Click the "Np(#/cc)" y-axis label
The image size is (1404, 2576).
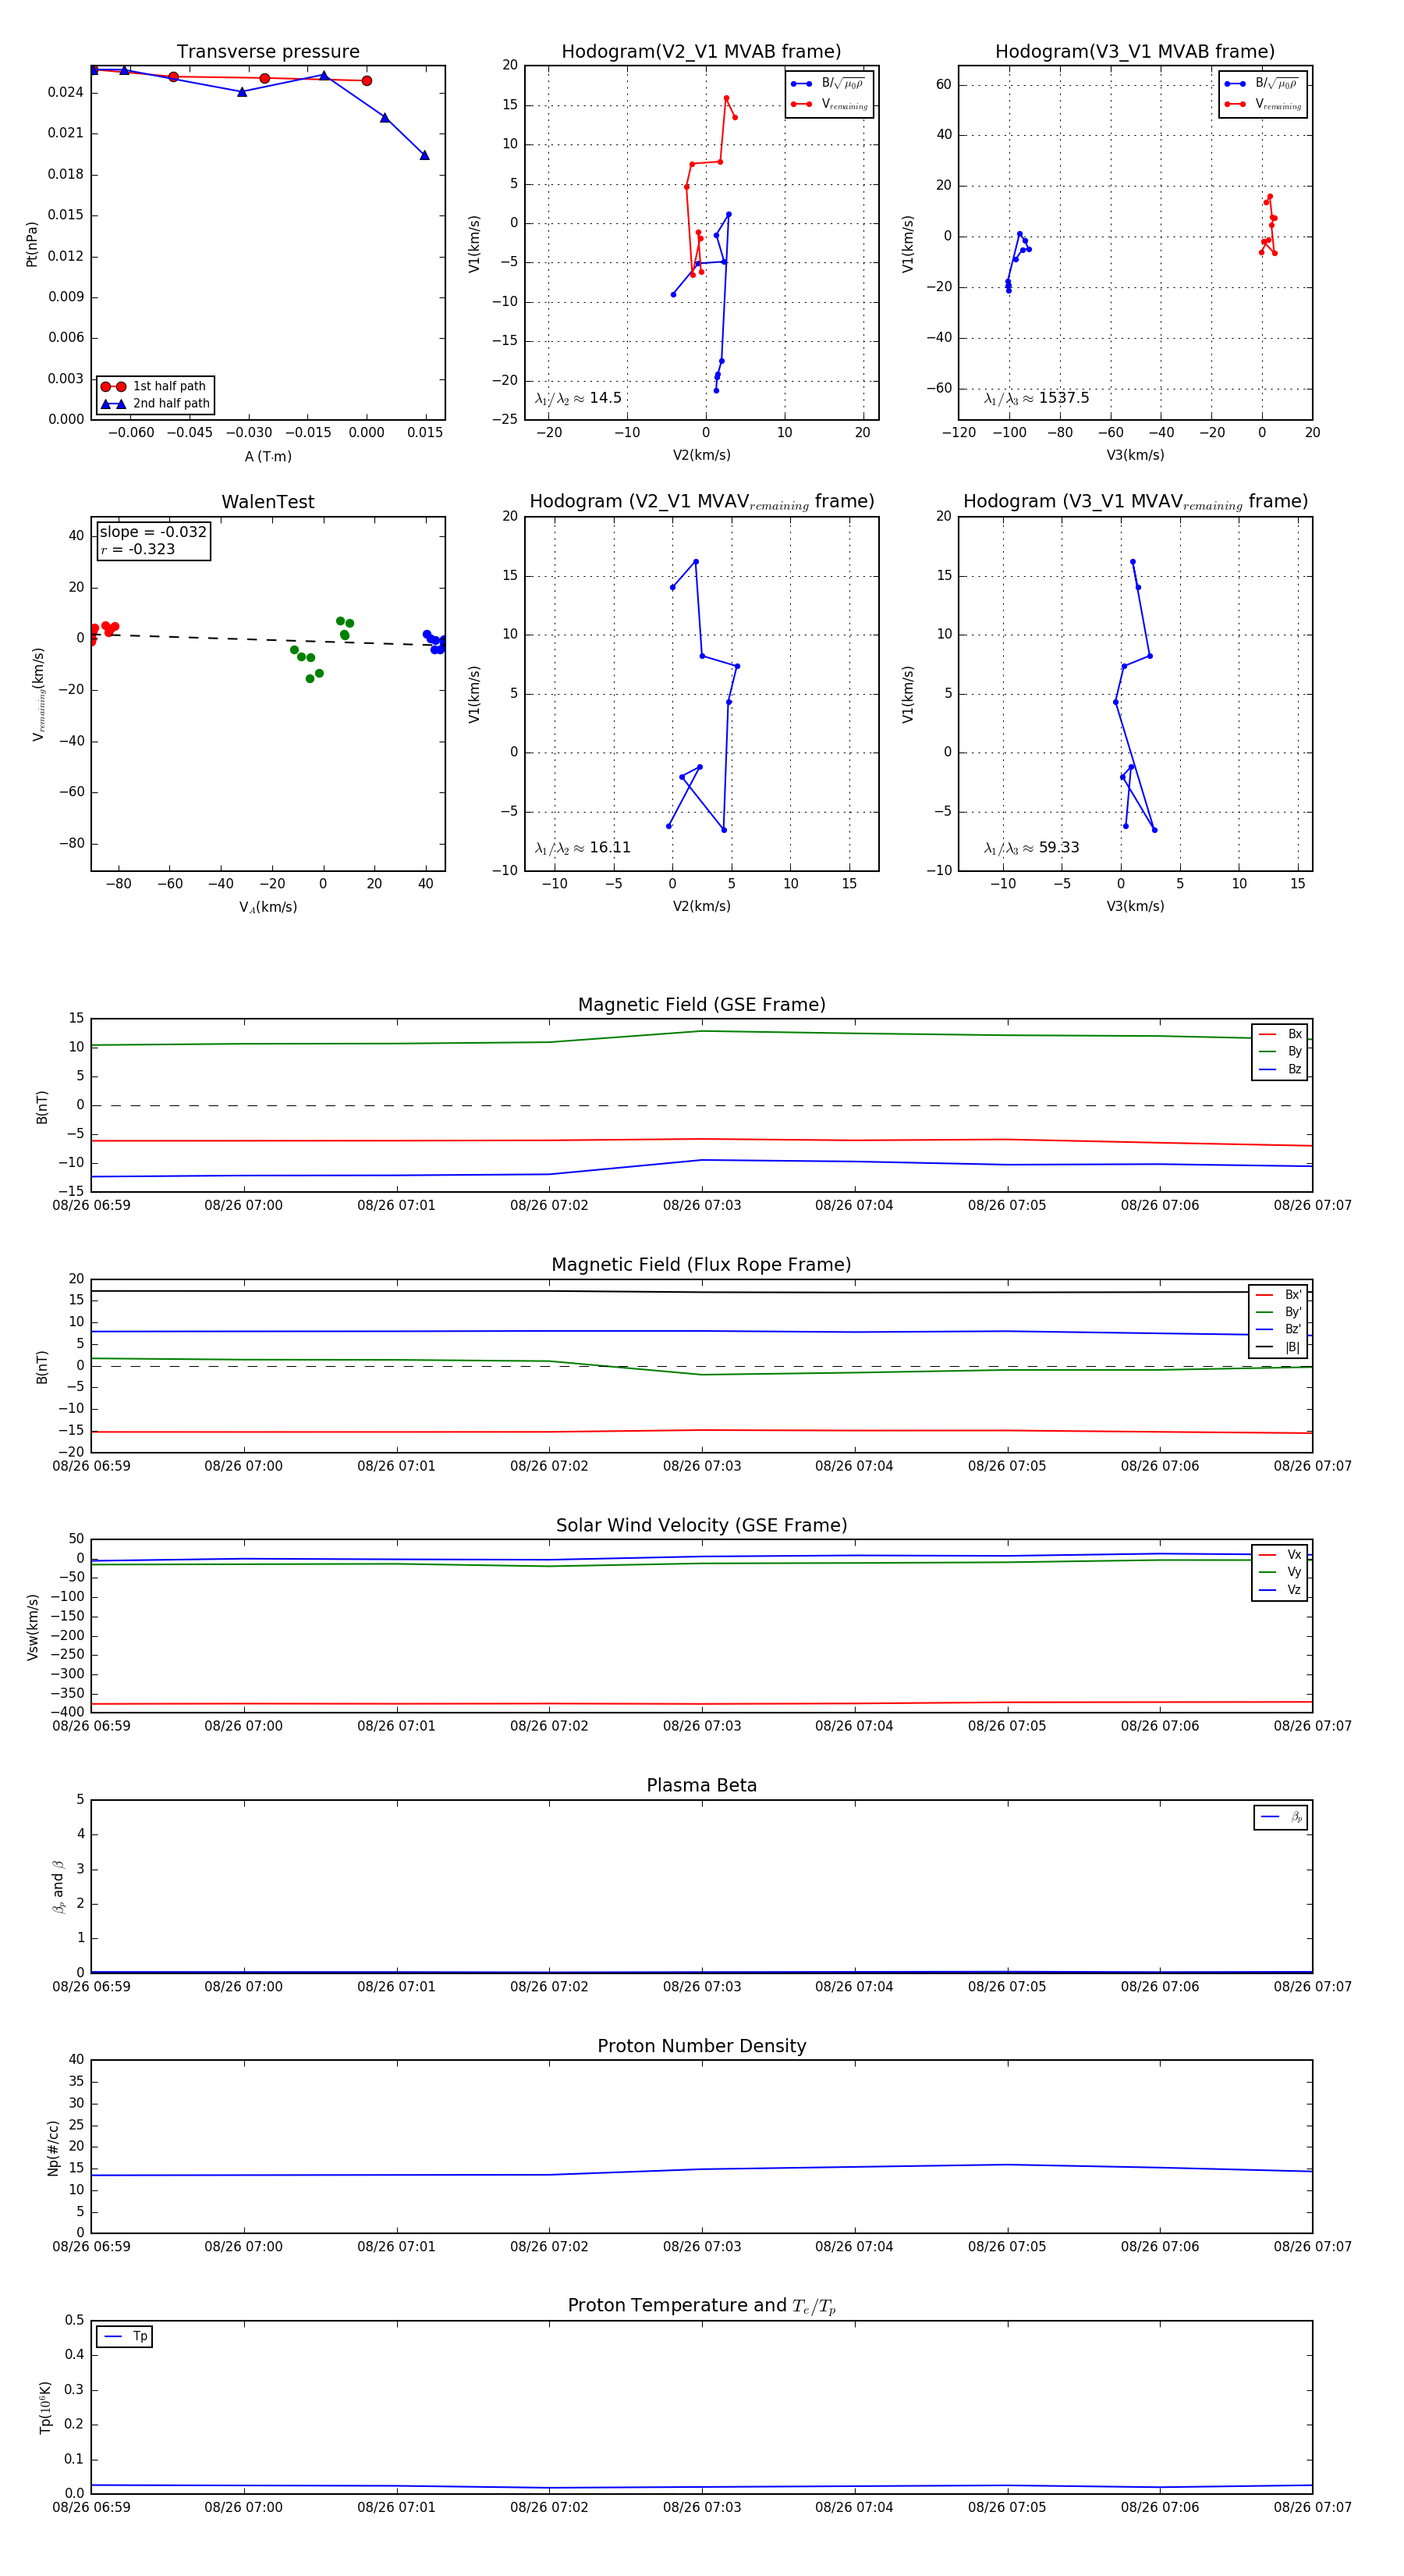pyautogui.click(x=53, y=2147)
